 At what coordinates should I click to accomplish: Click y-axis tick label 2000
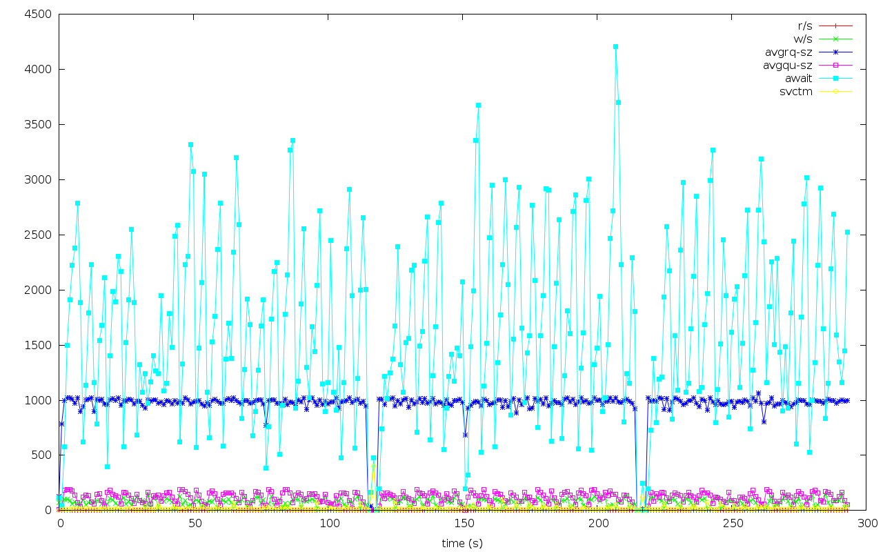[x=39, y=290]
